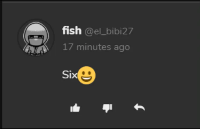The width and height of the screenshot is (200, 129).
Task: Open comment permalink from the timestamp
Action: tap(96, 47)
